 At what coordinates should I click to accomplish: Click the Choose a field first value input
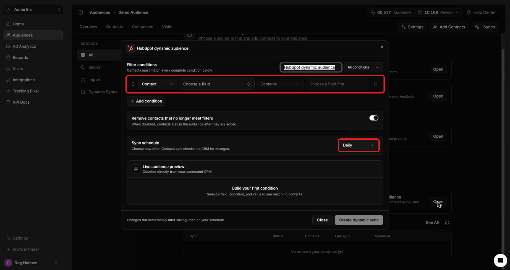click(x=337, y=84)
